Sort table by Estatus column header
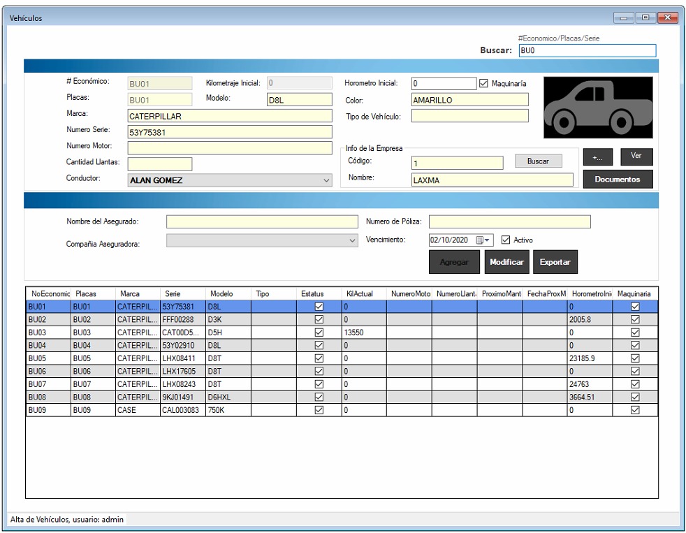 point(319,293)
